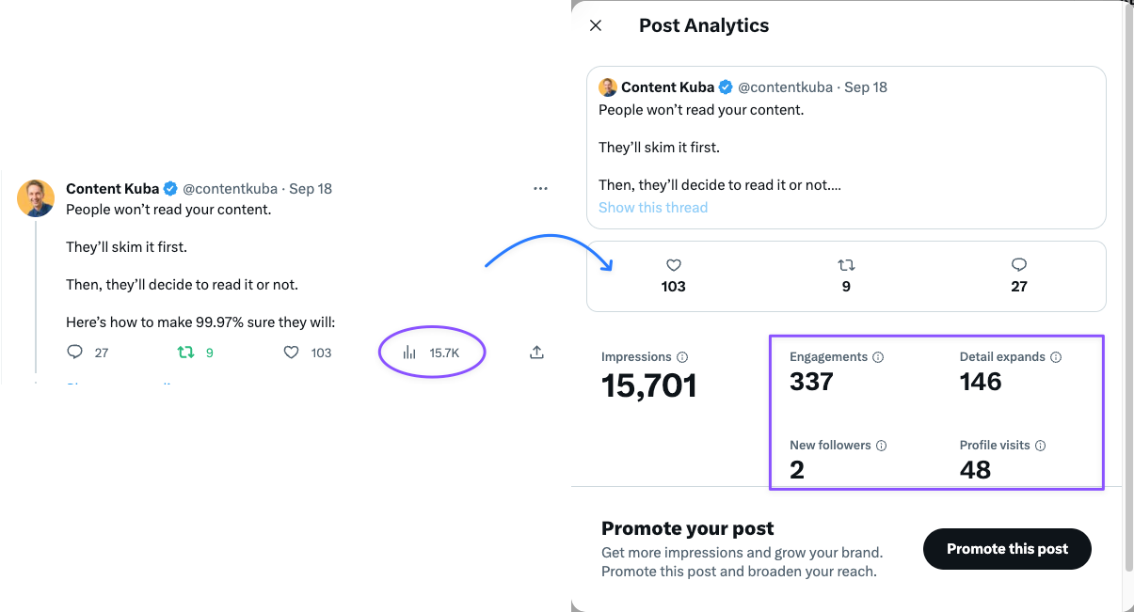This screenshot has height=612, width=1134.
Task: Click the @contentkuba handle in analytics card
Action: pos(785,87)
